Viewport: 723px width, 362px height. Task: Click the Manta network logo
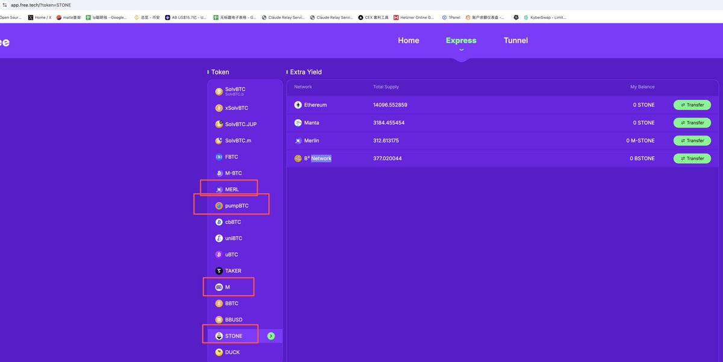point(298,123)
